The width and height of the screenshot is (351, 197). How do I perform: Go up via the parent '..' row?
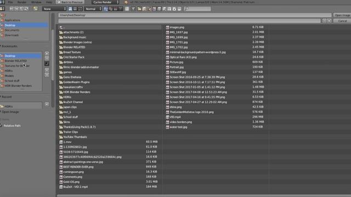click(x=110, y=27)
